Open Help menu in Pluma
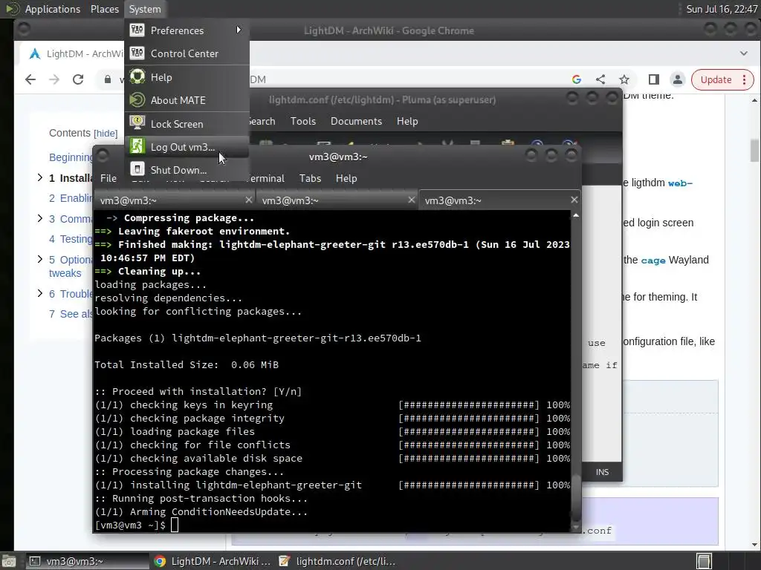The width and height of the screenshot is (761, 570). tap(407, 121)
